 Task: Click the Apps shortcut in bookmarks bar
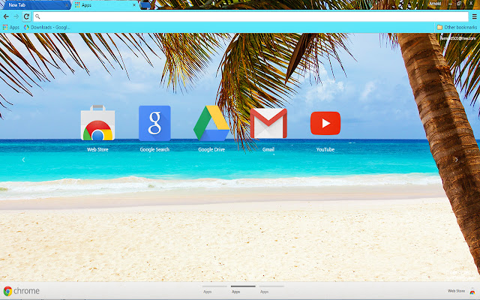[11, 27]
